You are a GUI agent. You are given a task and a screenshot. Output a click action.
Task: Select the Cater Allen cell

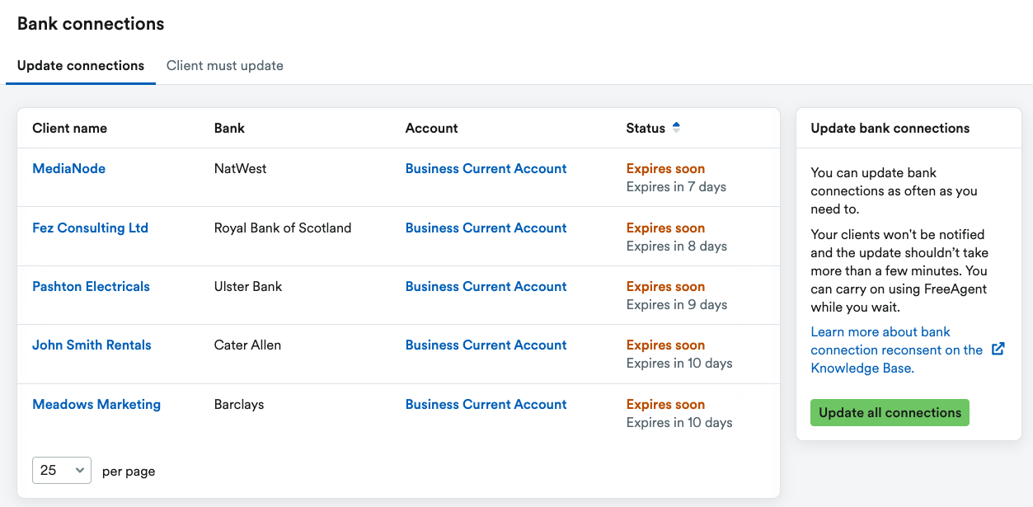247,345
